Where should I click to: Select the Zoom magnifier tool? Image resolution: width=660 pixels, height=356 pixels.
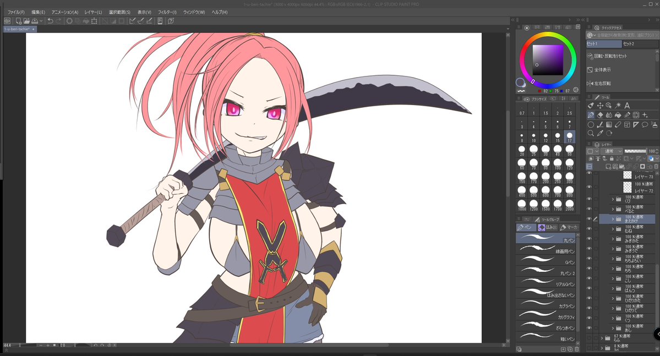591,133
